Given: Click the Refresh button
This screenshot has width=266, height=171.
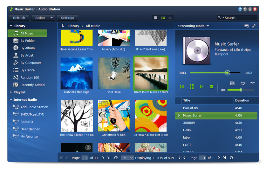Looking at the screenshot, I should [19, 18].
